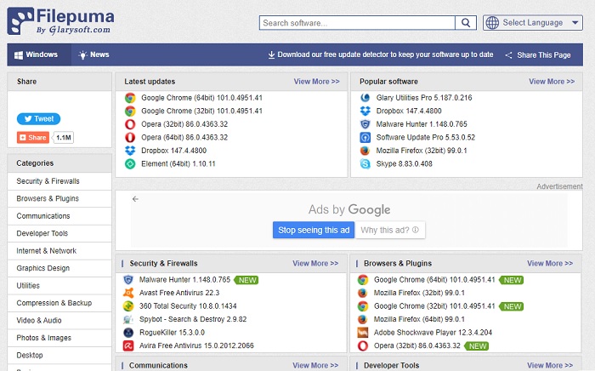This screenshot has height=371, width=595.
Task: Open the News tab in navigation bar
Action: [93, 54]
